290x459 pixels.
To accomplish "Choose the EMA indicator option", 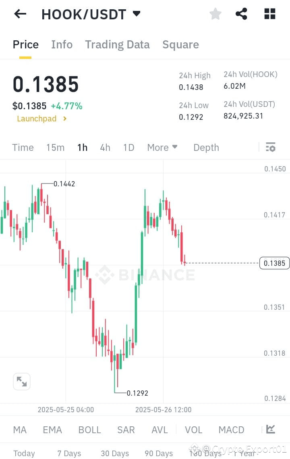I will [52, 430].
